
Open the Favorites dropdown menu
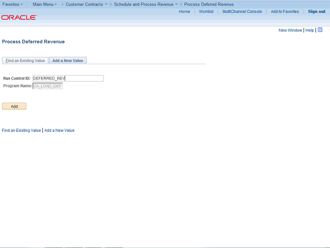12,4
